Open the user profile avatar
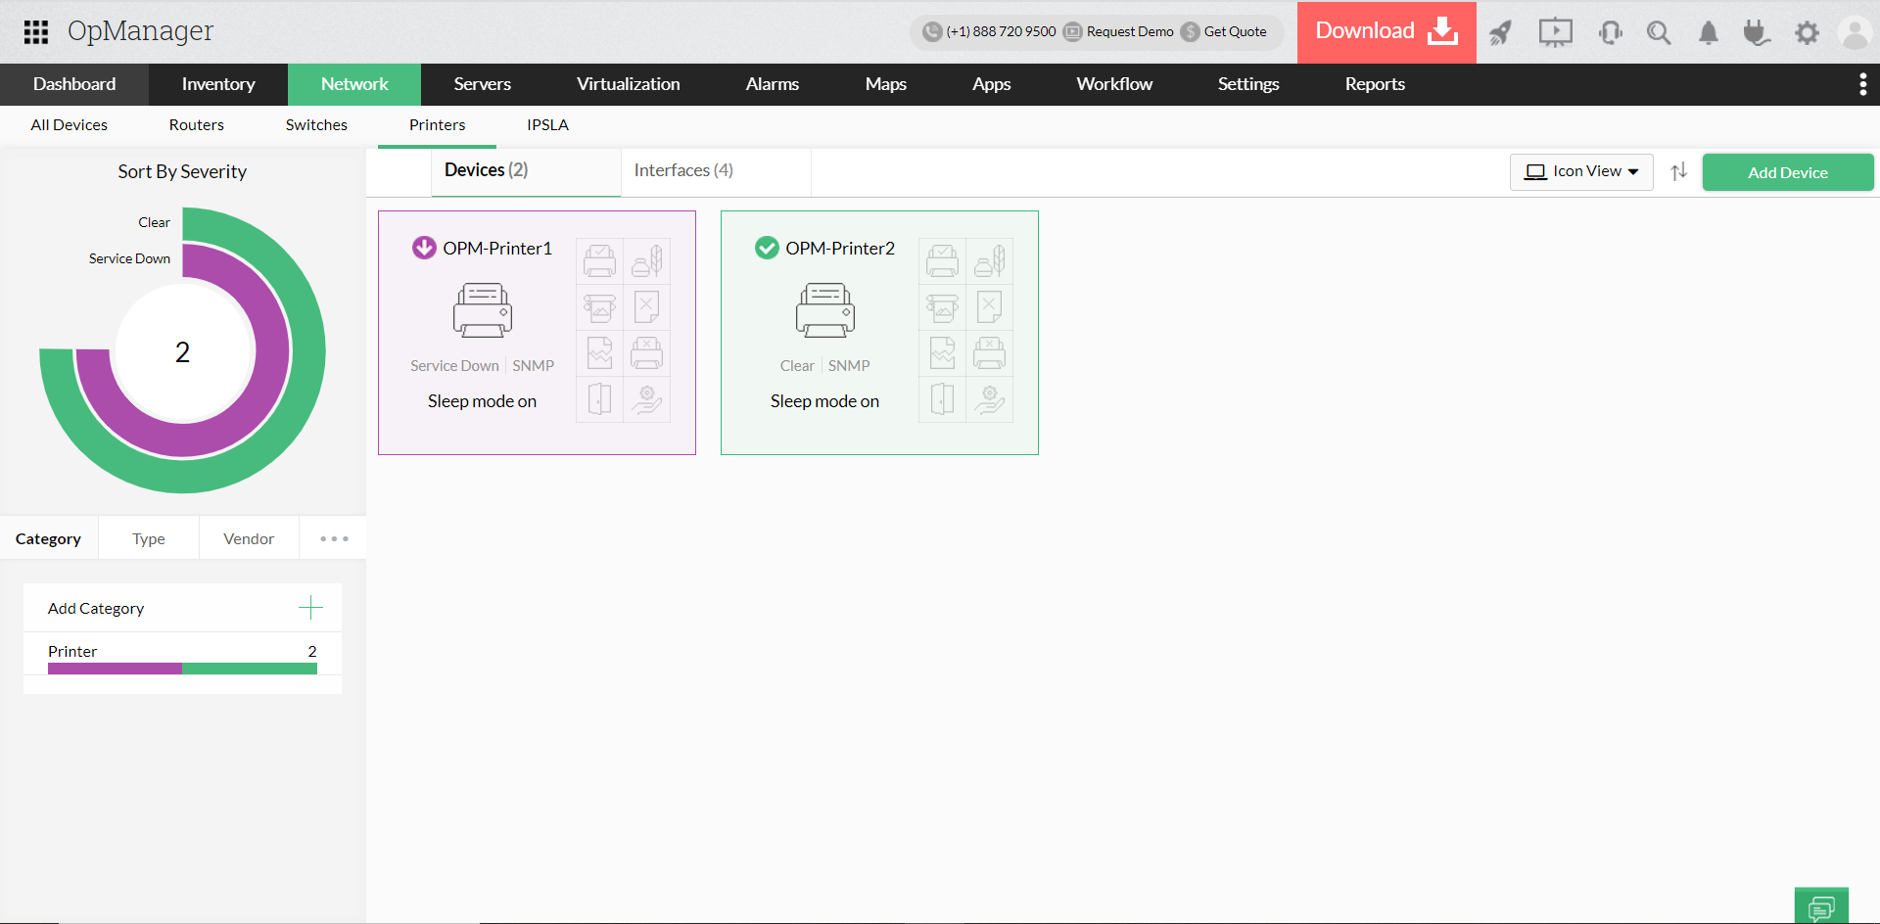 (x=1855, y=33)
